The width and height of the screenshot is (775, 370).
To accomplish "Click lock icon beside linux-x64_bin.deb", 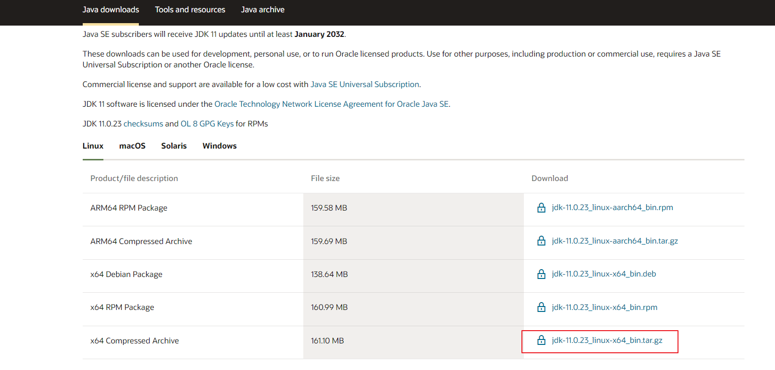I will pos(541,274).
